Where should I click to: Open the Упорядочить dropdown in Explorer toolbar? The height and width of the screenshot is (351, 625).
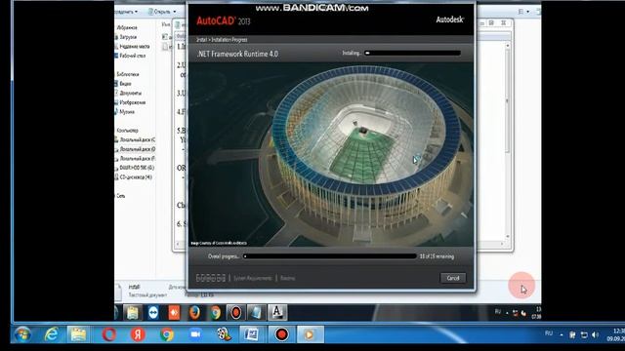(126, 12)
